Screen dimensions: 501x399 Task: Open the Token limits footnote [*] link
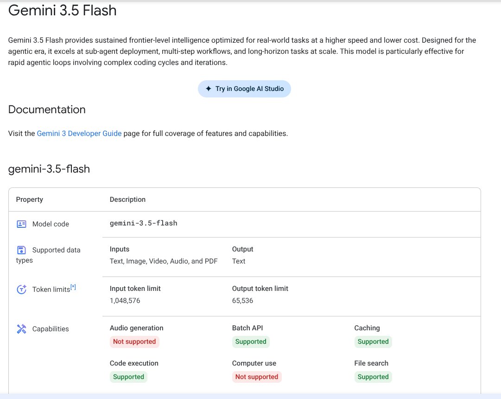pyautogui.click(x=73, y=287)
